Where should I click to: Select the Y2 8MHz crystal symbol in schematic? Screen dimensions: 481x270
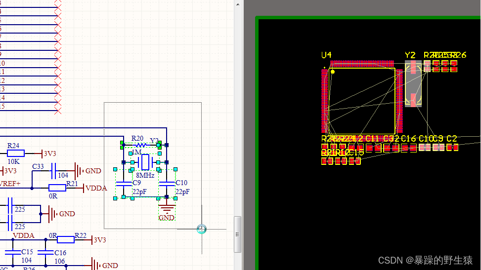coord(145,161)
